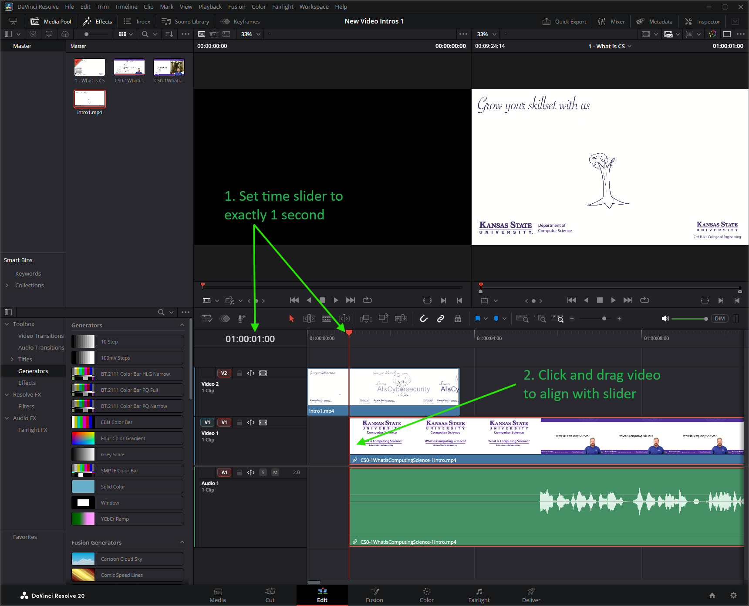Select the intro1.mp4 thumbnail in the media pool
749x606 pixels.
pos(90,99)
